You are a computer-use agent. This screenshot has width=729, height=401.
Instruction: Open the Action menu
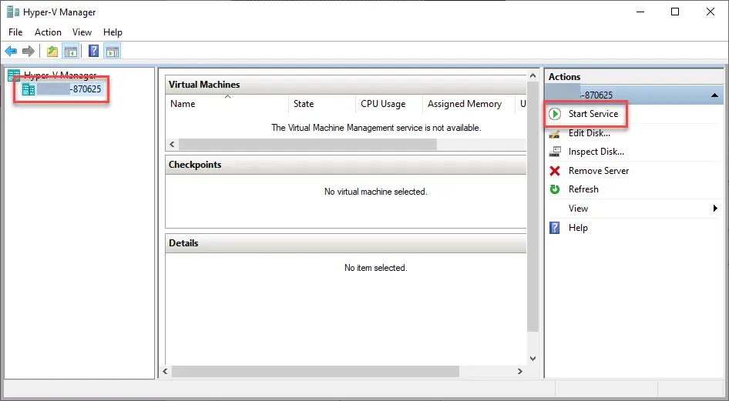pyautogui.click(x=48, y=32)
